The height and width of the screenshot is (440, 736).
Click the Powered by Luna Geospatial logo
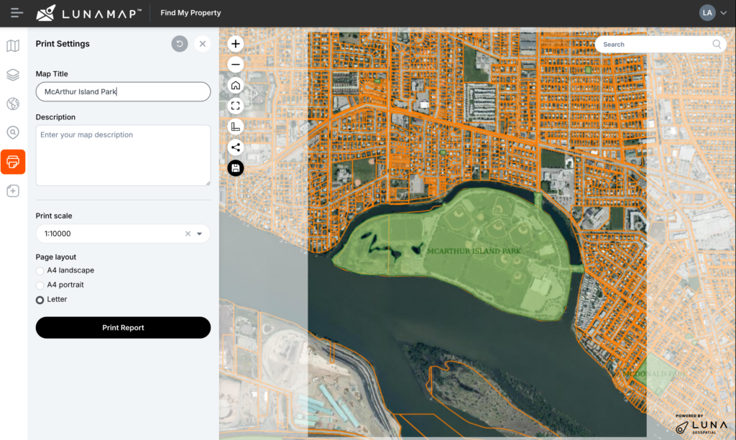click(x=701, y=424)
